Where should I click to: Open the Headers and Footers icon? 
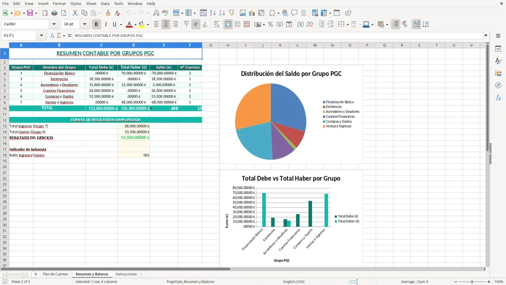pyautogui.click(x=304, y=13)
